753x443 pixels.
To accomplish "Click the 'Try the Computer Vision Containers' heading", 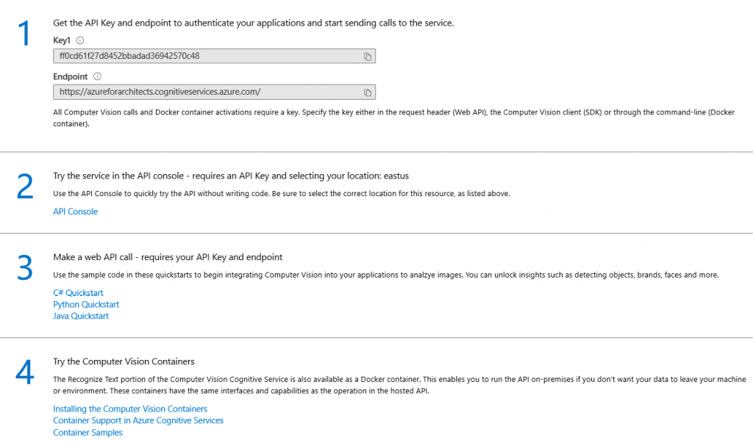I will 124,361.
